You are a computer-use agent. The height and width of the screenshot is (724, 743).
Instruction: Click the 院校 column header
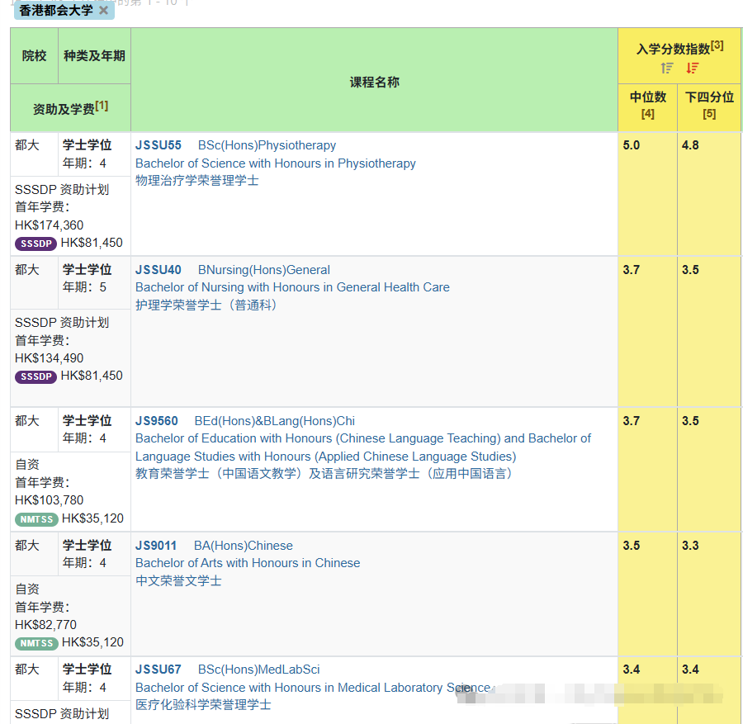point(34,56)
